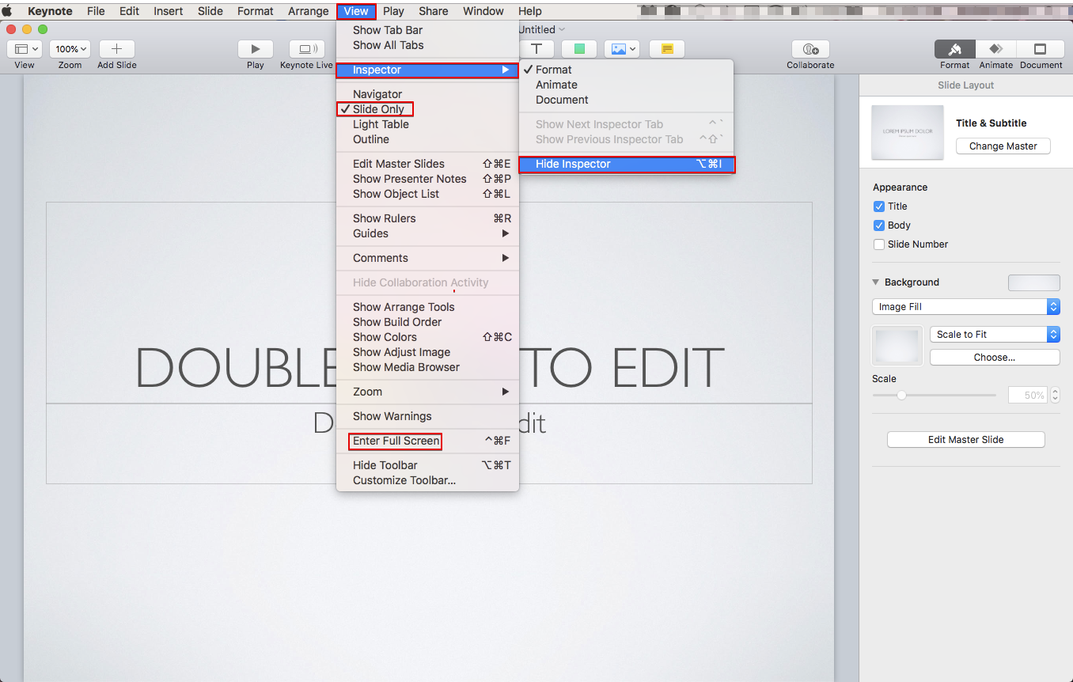
Task: Choose Hide Toolbar
Action: click(x=427, y=465)
